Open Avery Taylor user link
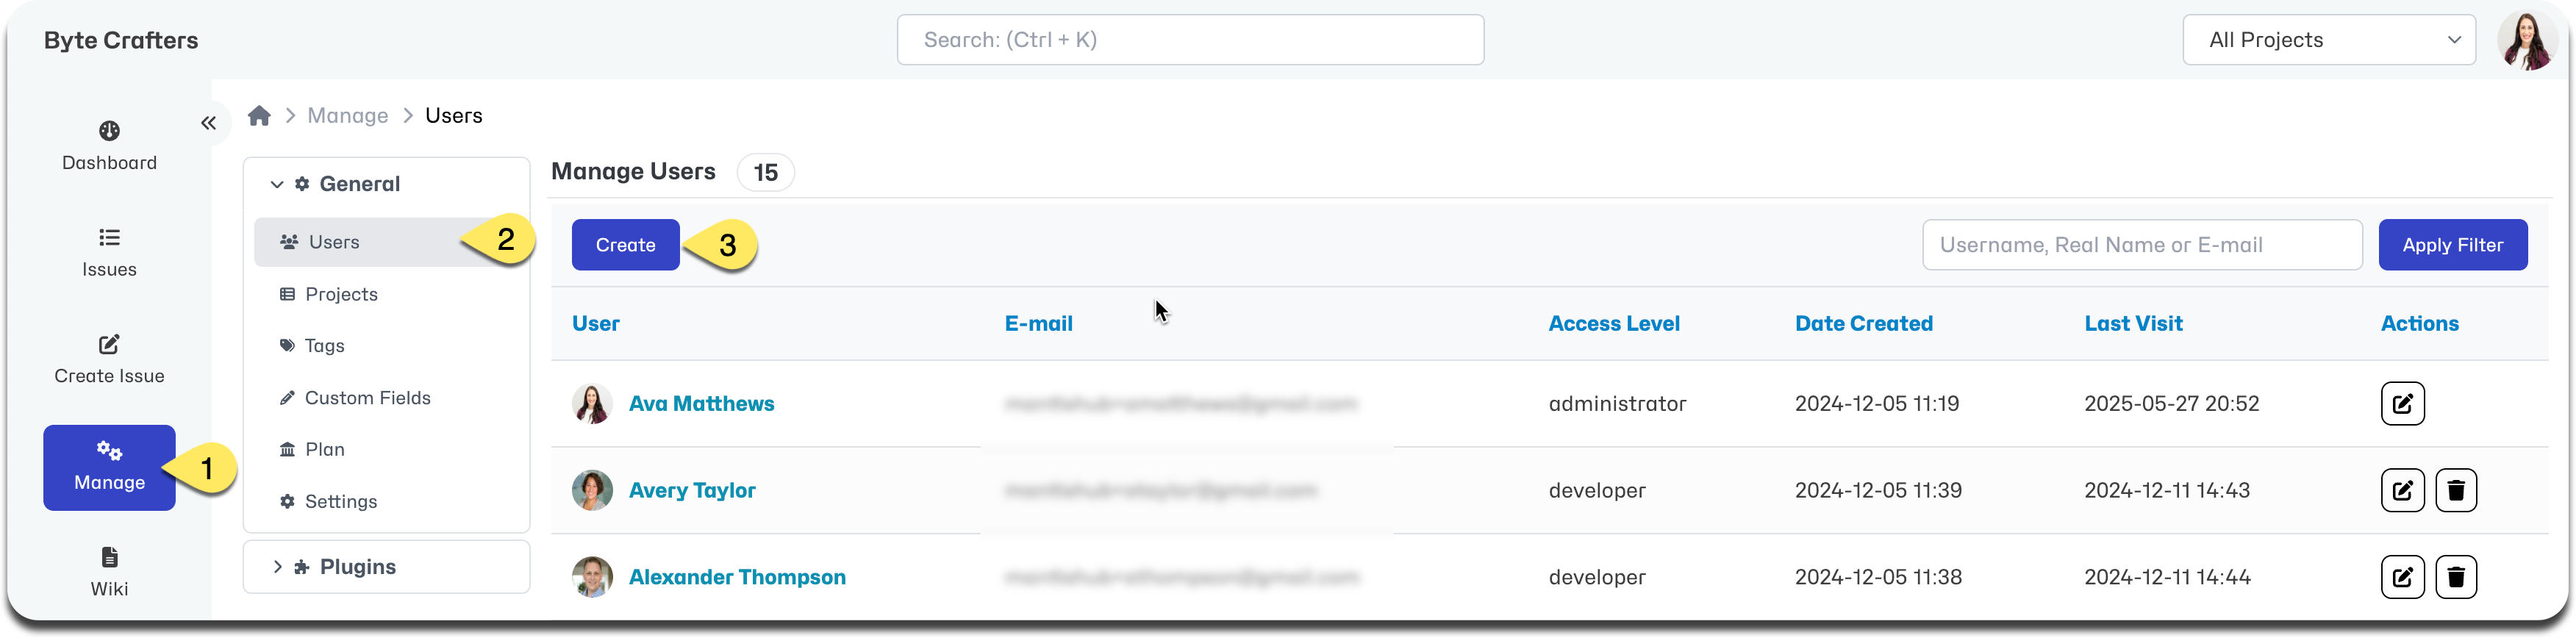Image resolution: width=2576 pixels, height=638 pixels. pyautogui.click(x=692, y=491)
